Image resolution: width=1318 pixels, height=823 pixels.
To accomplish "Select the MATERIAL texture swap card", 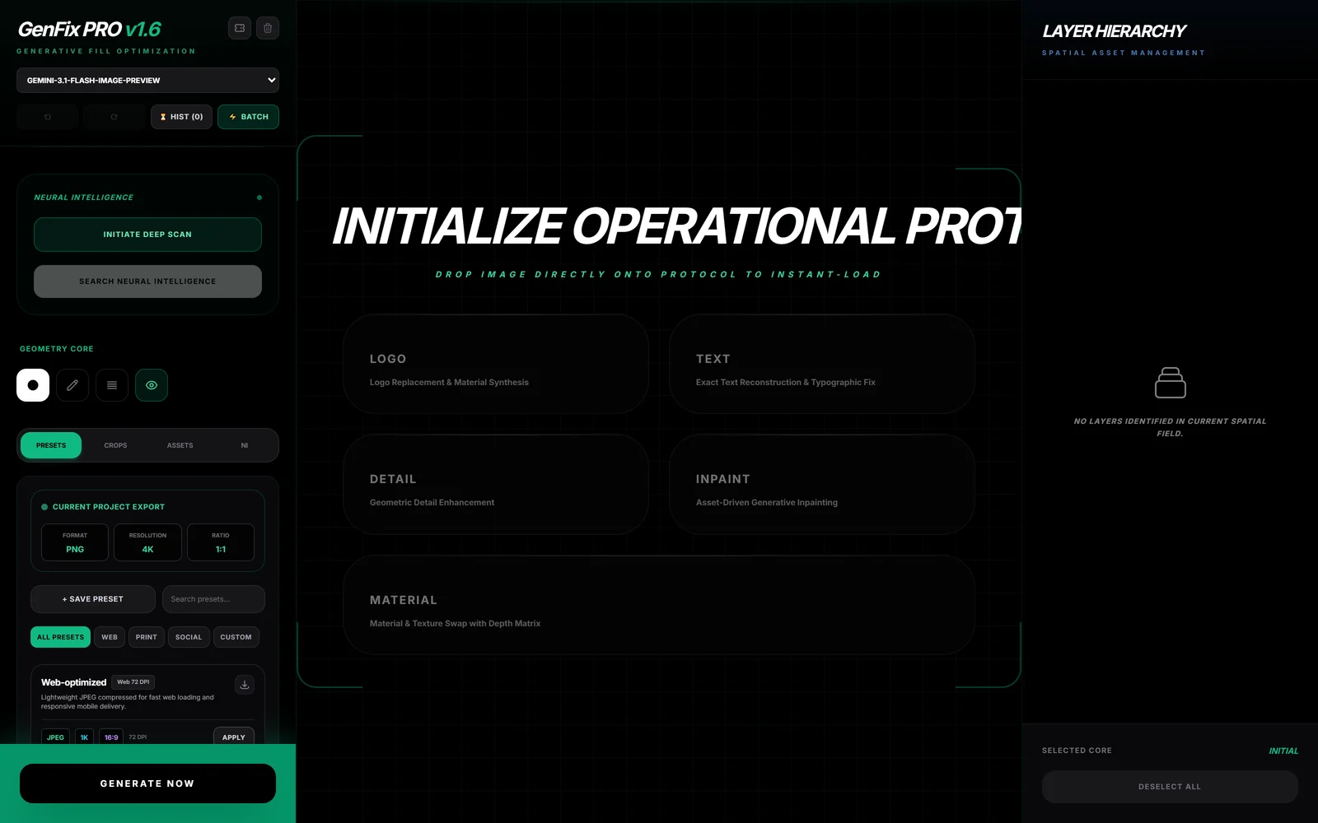I will [659, 605].
